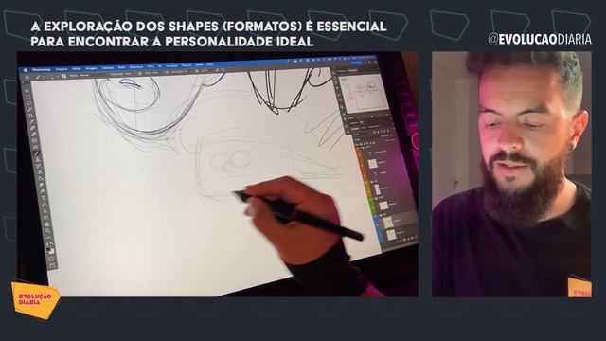Open the Filtro menu
The image size is (606, 341).
pos(151,66)
